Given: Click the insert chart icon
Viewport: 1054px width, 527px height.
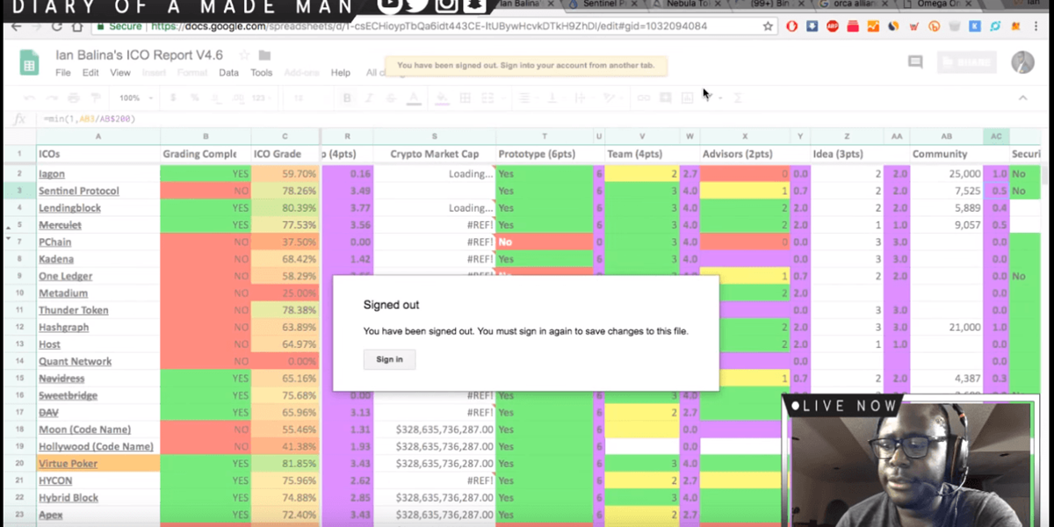Looking at the screenshot, I should click(x=688, y=97).
